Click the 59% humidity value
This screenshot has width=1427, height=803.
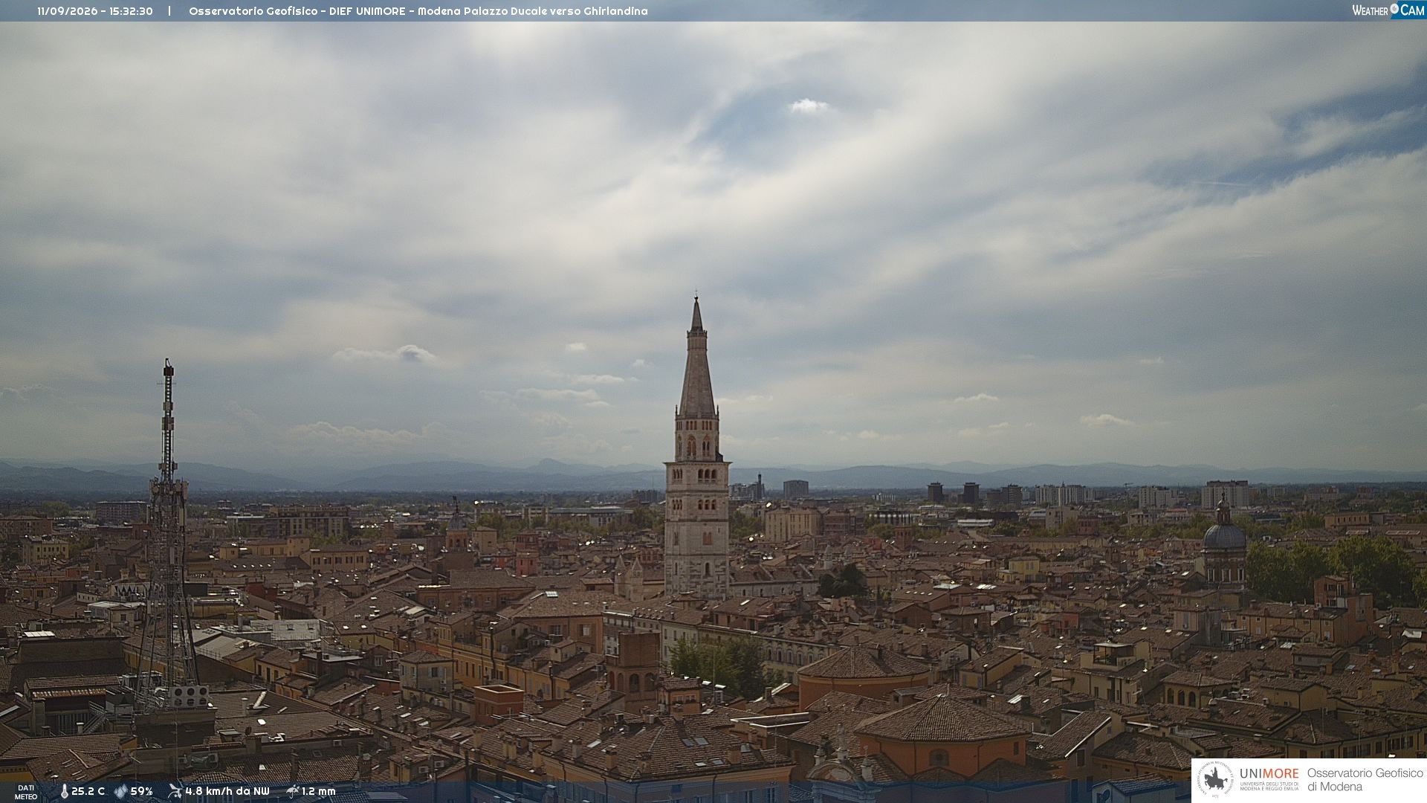[x=141, y=792]
